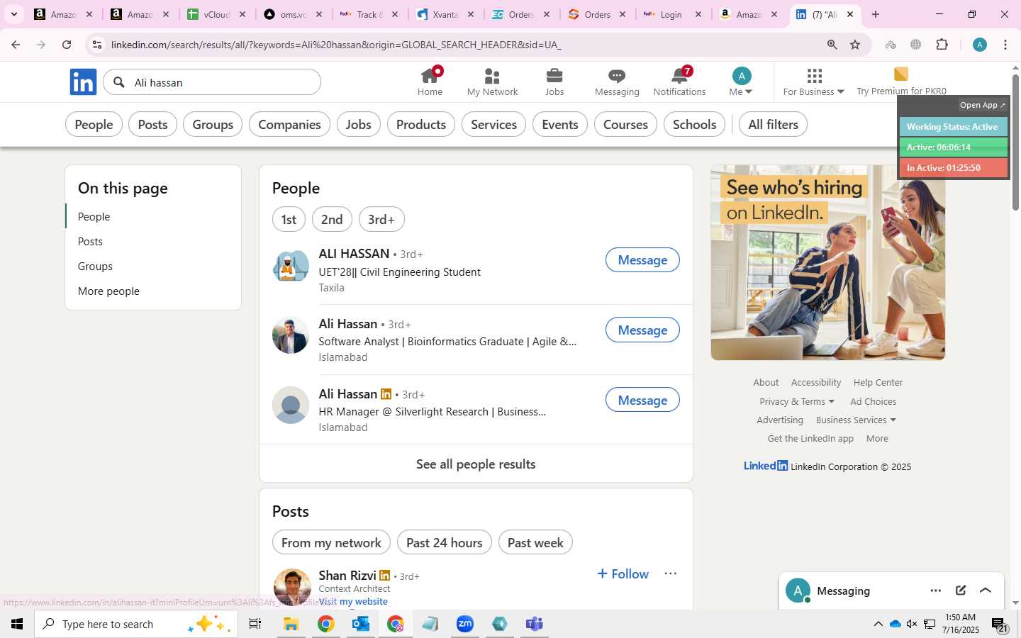The width and height of the screenshot is (1021, 638).
Task: Select the Posts filter pill
Action: click(x=152, y=125)
